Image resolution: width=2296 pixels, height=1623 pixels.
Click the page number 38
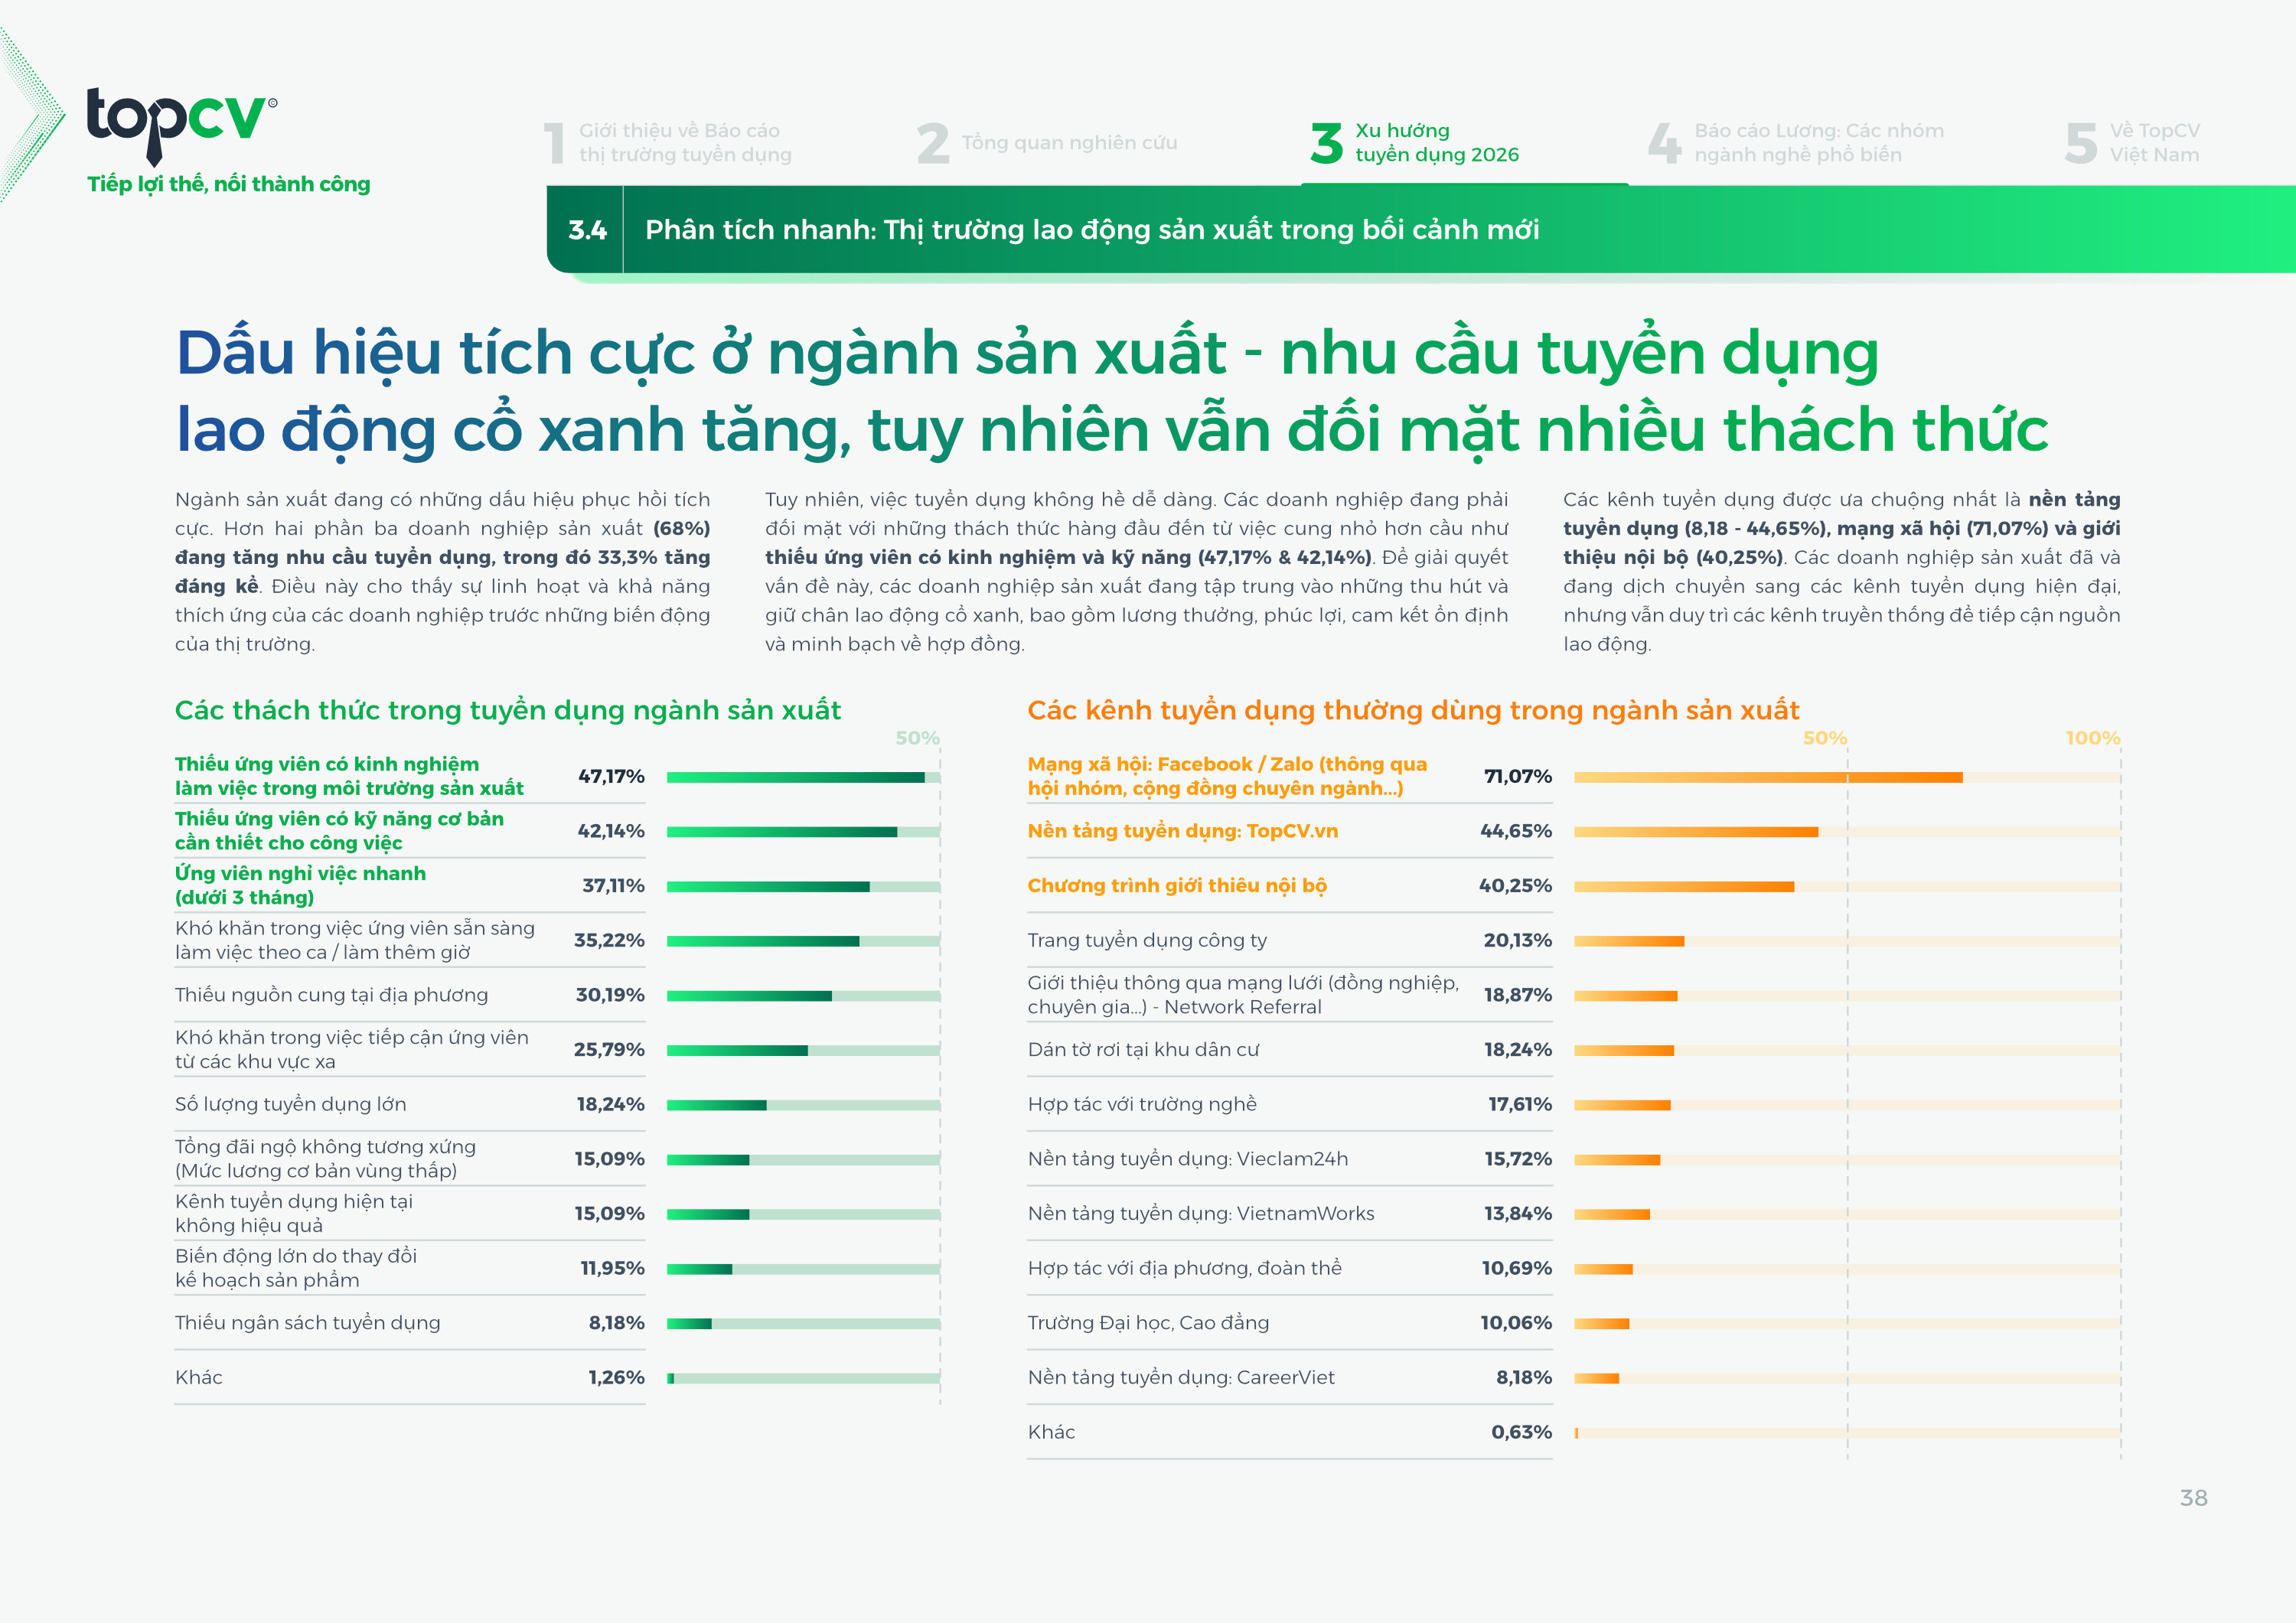tap(2193, 1498)
